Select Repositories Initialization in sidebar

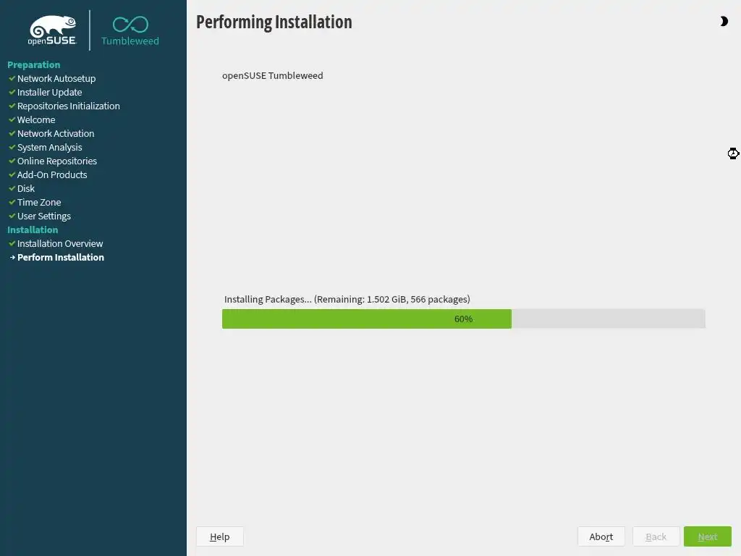point(69,106)
